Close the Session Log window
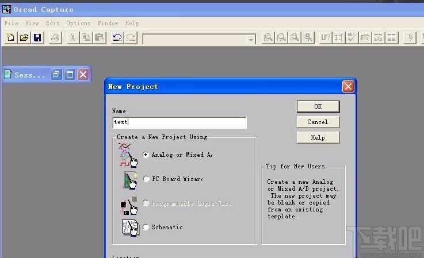424x258 pixels. click(83, 74)
